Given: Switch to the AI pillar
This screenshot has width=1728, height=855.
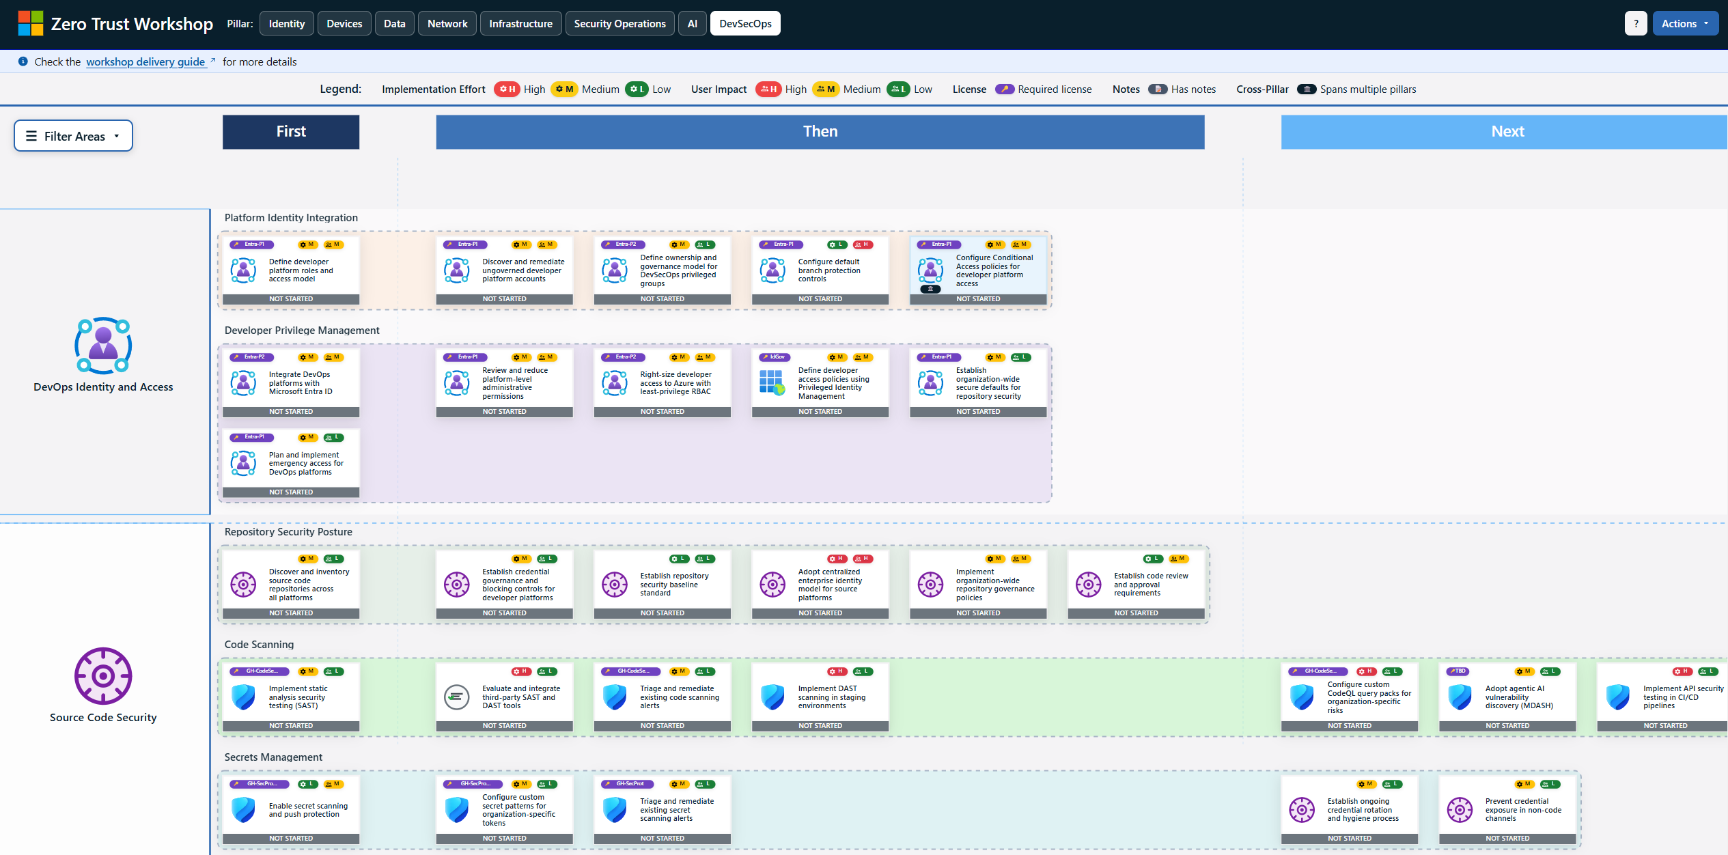Looking at the screenshot, I should [x=693, y=23].
